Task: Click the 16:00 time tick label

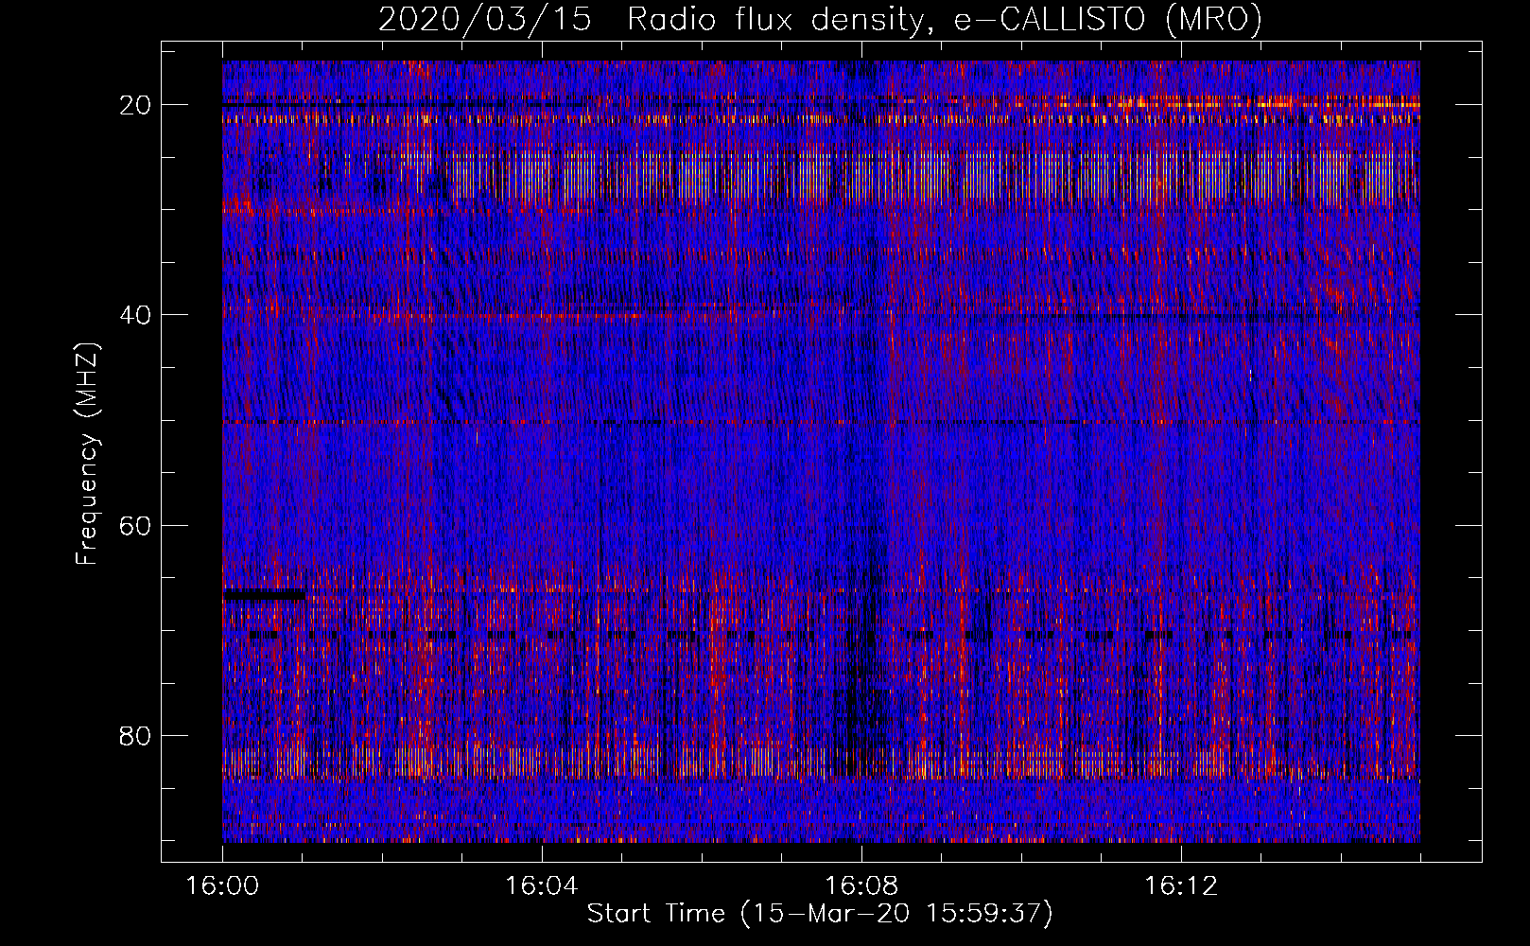Action: pos(222,886)
